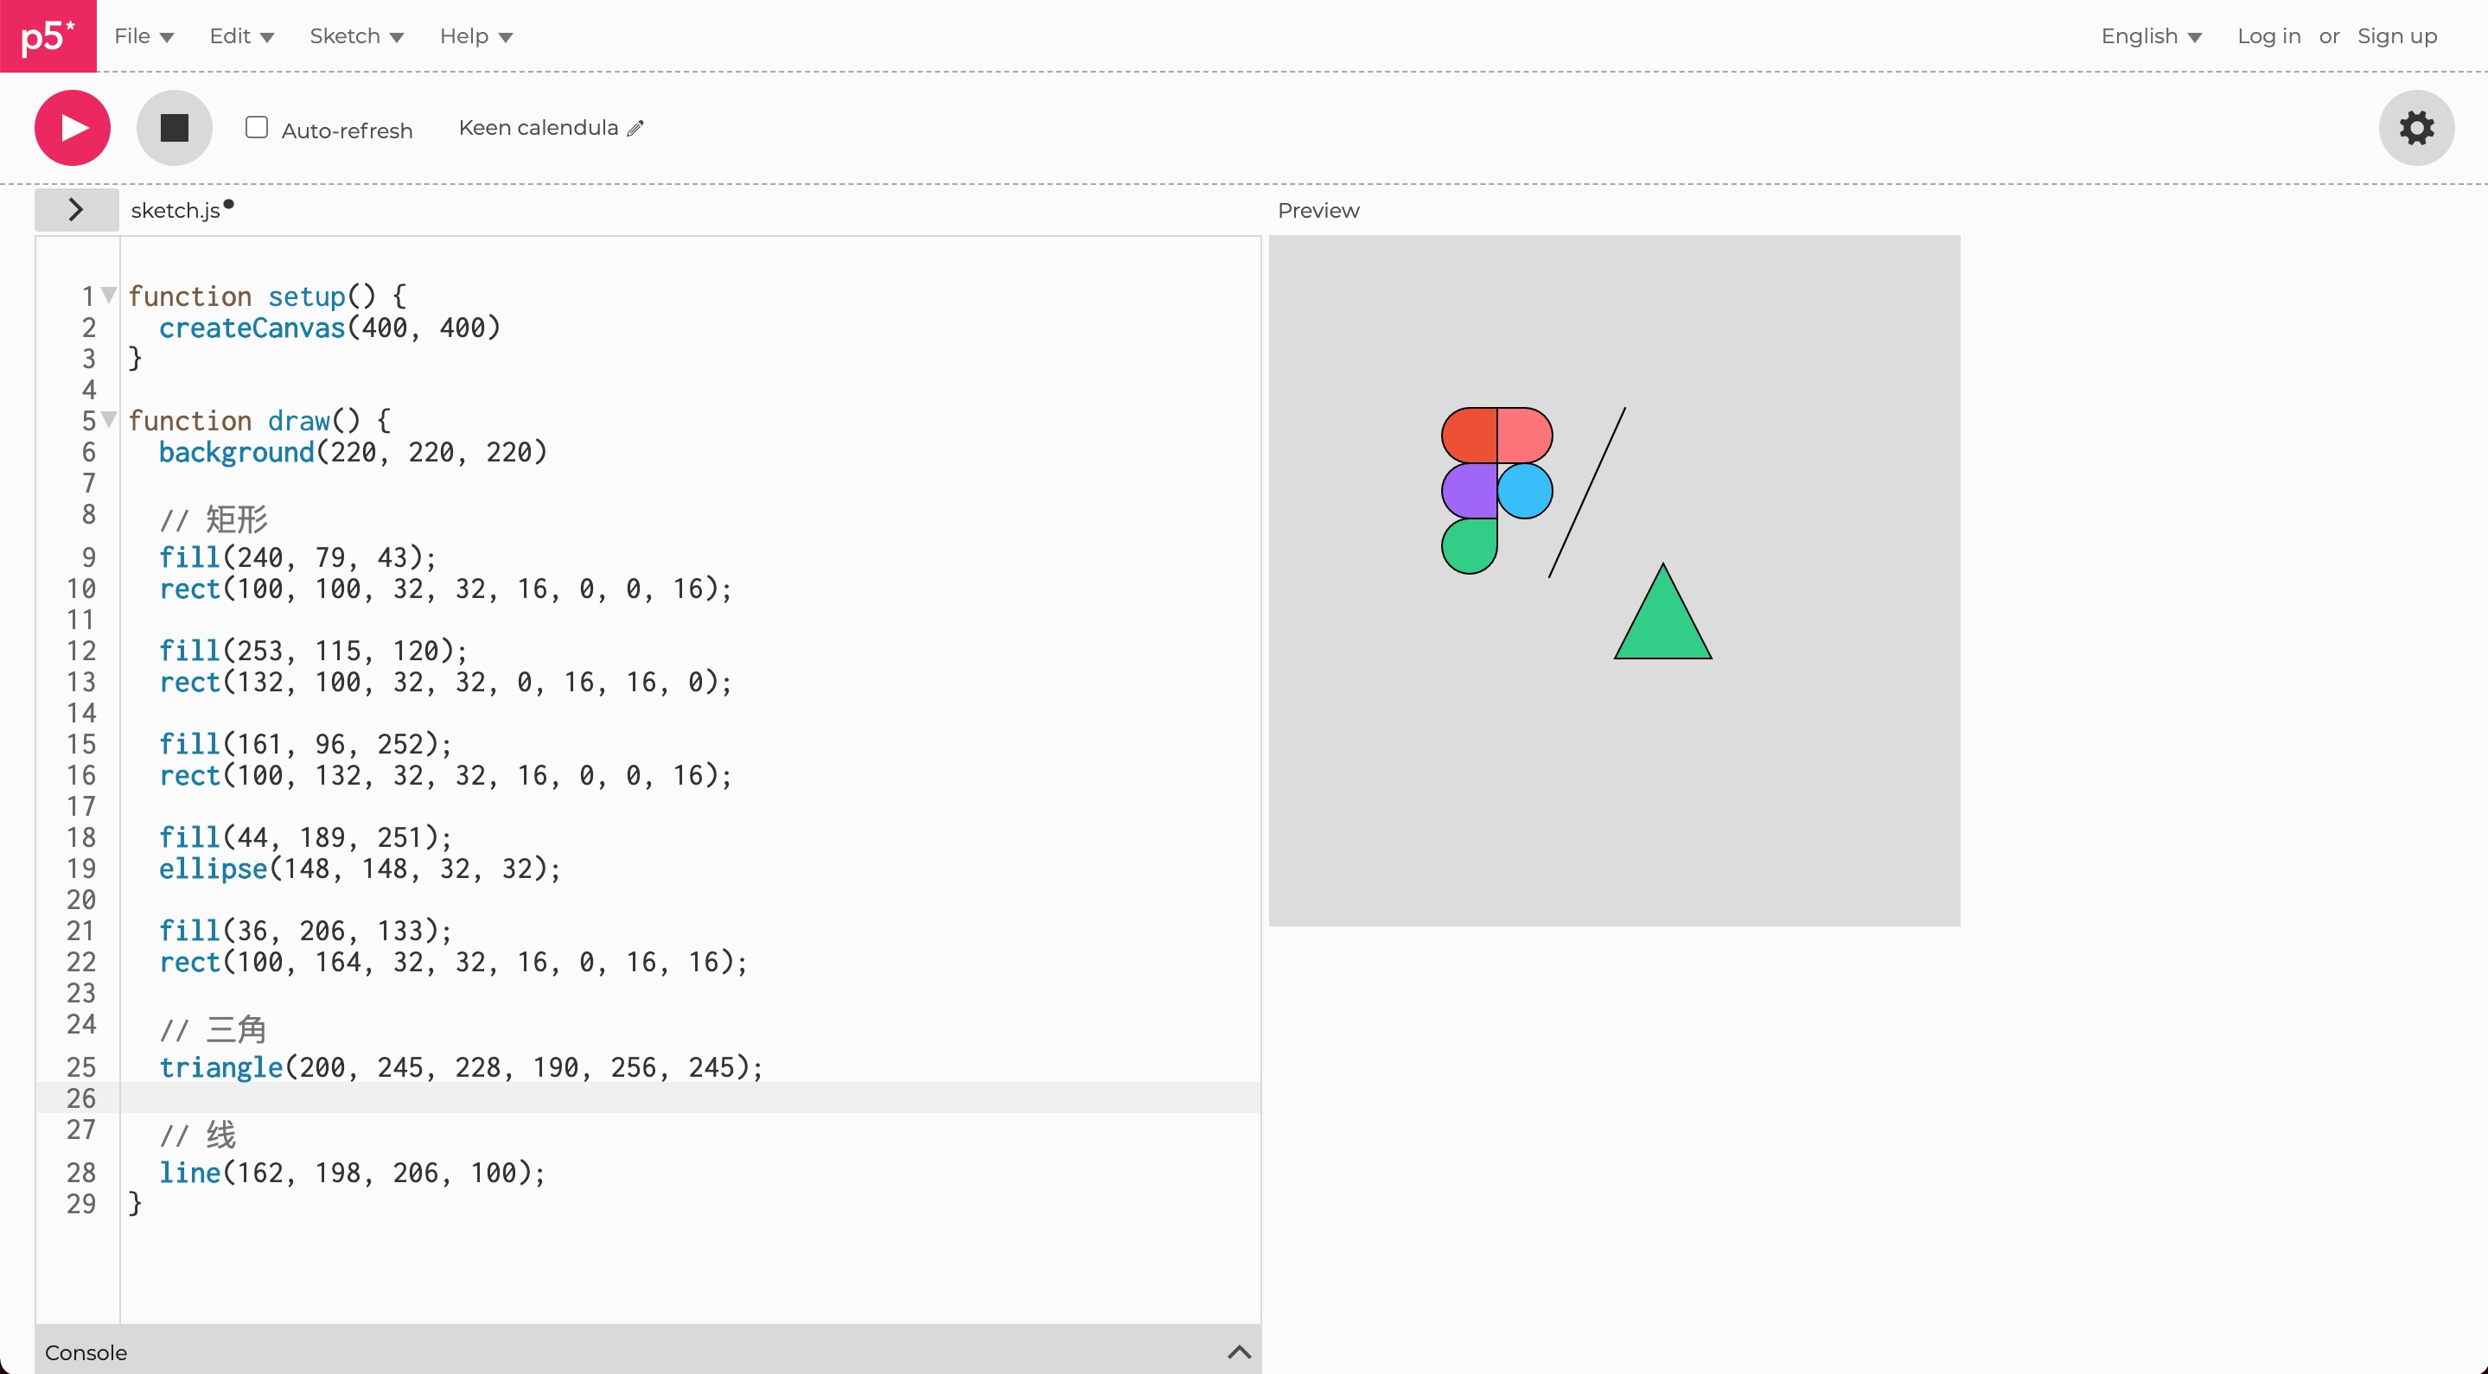Click the diagonal line in preview
Image resolution: width=2488 pixels, height=1374 pixels.
[1587, 493]
